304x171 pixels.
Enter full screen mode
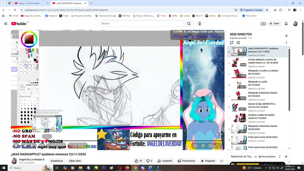click(218, 146)
